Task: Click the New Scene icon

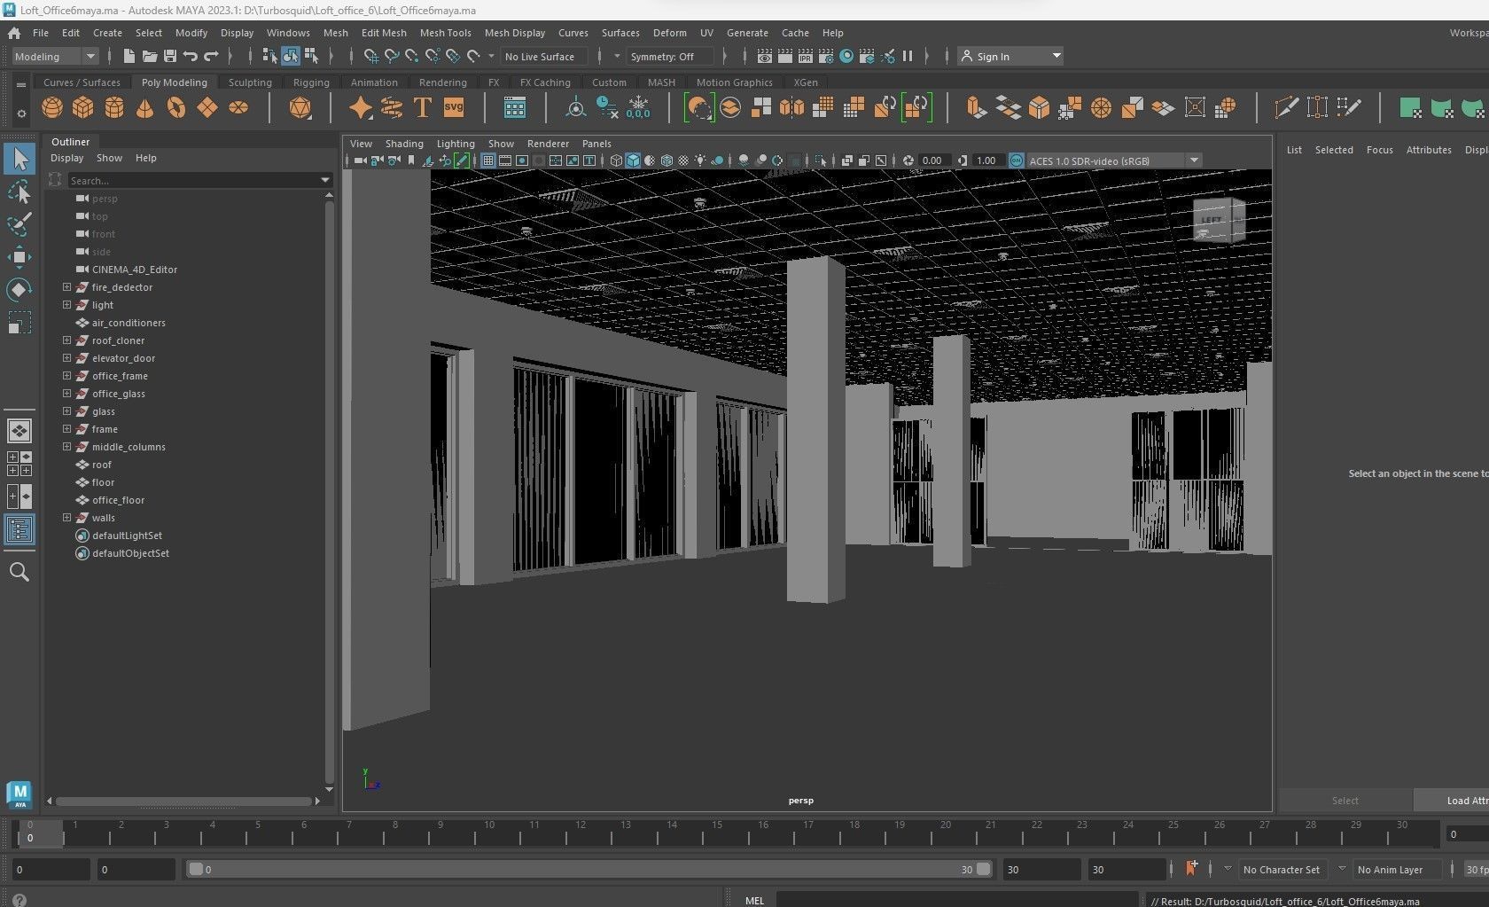Action: 129,56
